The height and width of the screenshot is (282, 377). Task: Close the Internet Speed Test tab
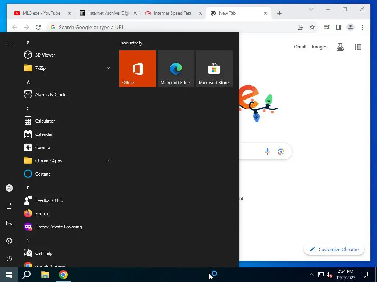pos(200,13)
